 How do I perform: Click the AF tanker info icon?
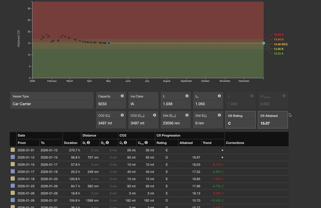pos(284,96)
